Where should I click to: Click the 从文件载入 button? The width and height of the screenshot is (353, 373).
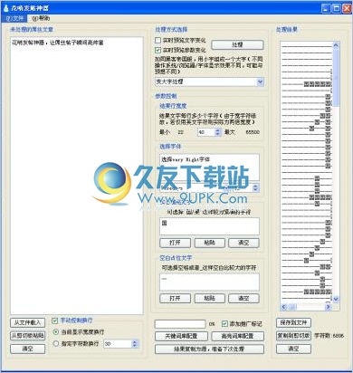(x=27, y=322)
